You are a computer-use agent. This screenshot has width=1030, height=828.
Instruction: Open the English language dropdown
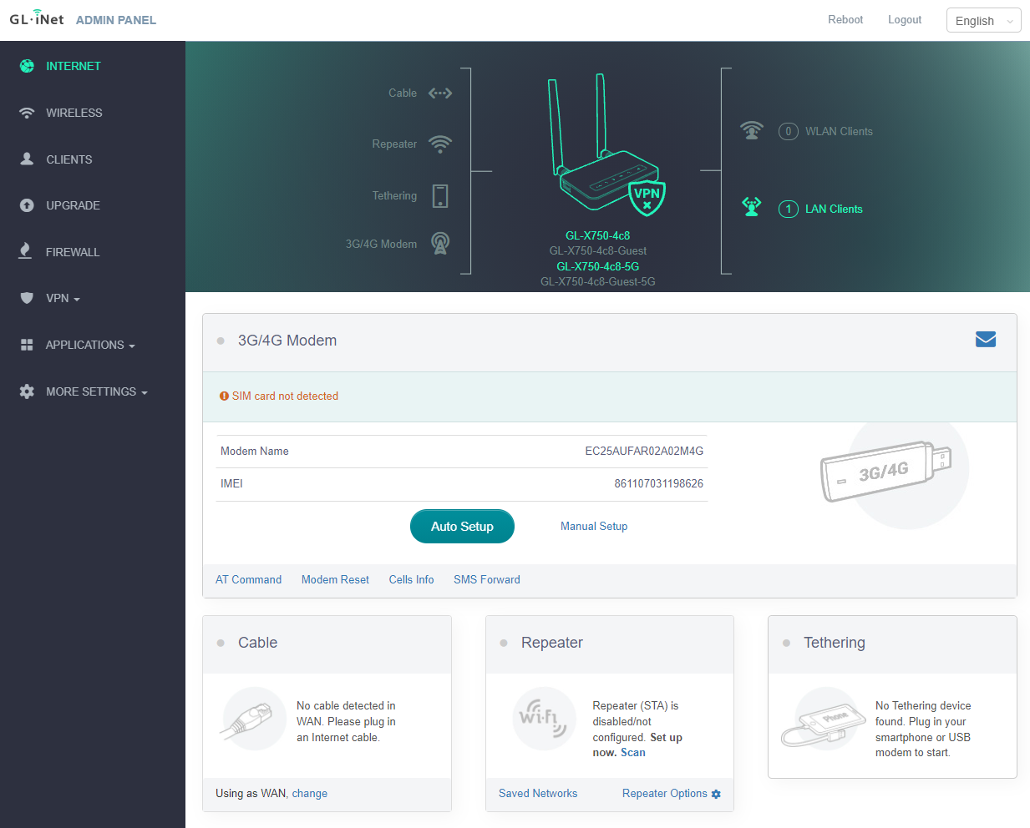[x=983, y=20]
